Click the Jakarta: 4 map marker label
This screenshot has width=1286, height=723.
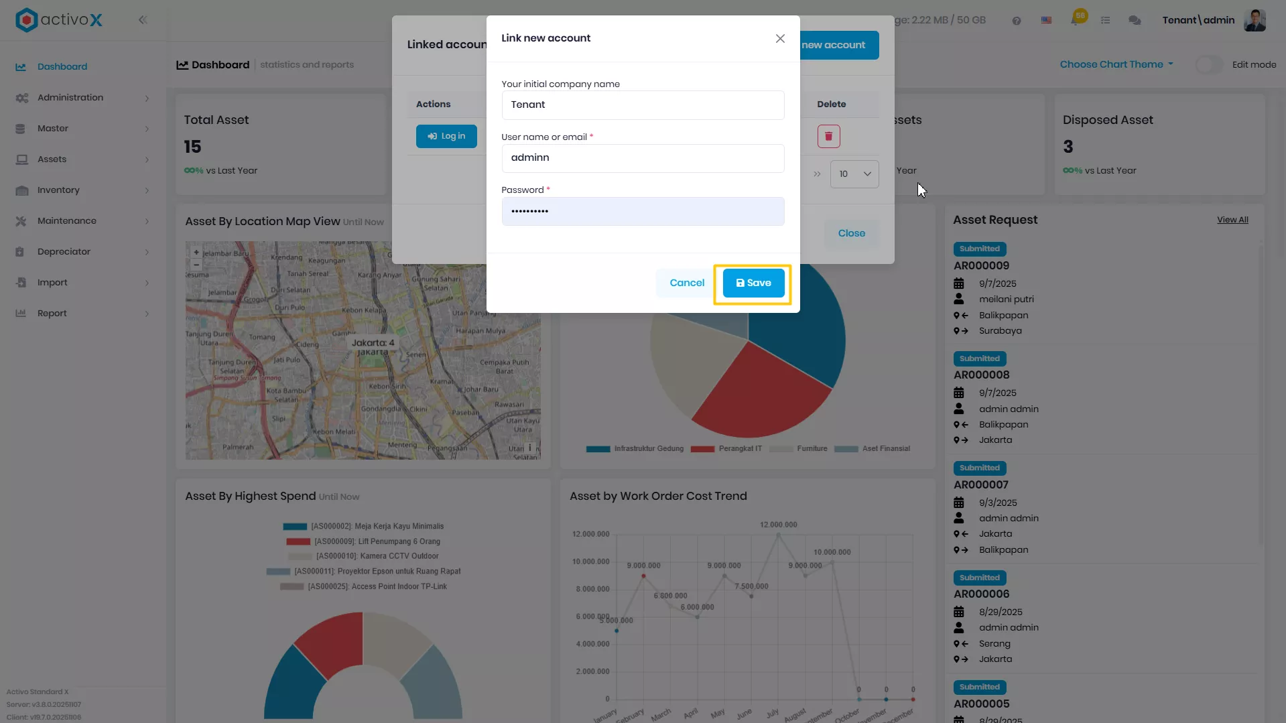tap(373, 343)
